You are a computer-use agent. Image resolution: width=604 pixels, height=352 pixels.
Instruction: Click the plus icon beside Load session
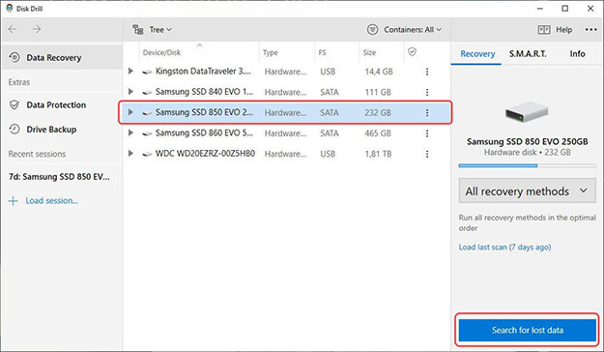pyautogui.click(x=14, y=201)
